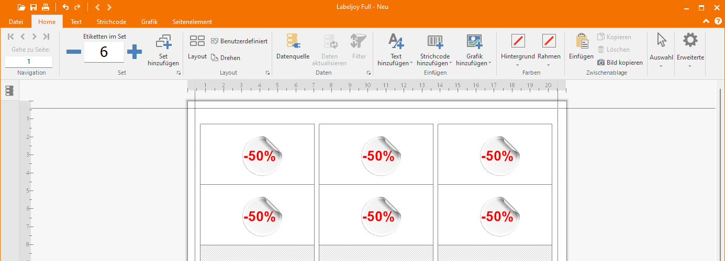The image size is (725, 261).
Task: Undo the last action
Action: (65, 7)
